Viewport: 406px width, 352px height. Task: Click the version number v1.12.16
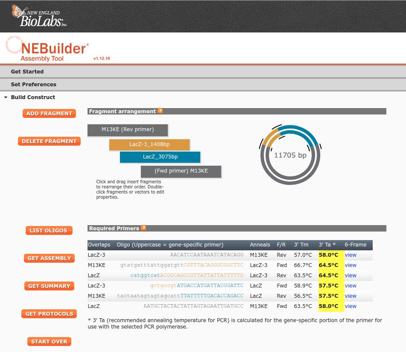102,58
